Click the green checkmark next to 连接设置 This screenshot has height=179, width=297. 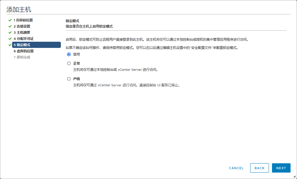click(10, 26)
